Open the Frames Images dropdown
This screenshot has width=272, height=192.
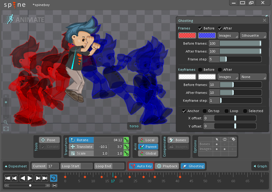click(x=228, y=36)
